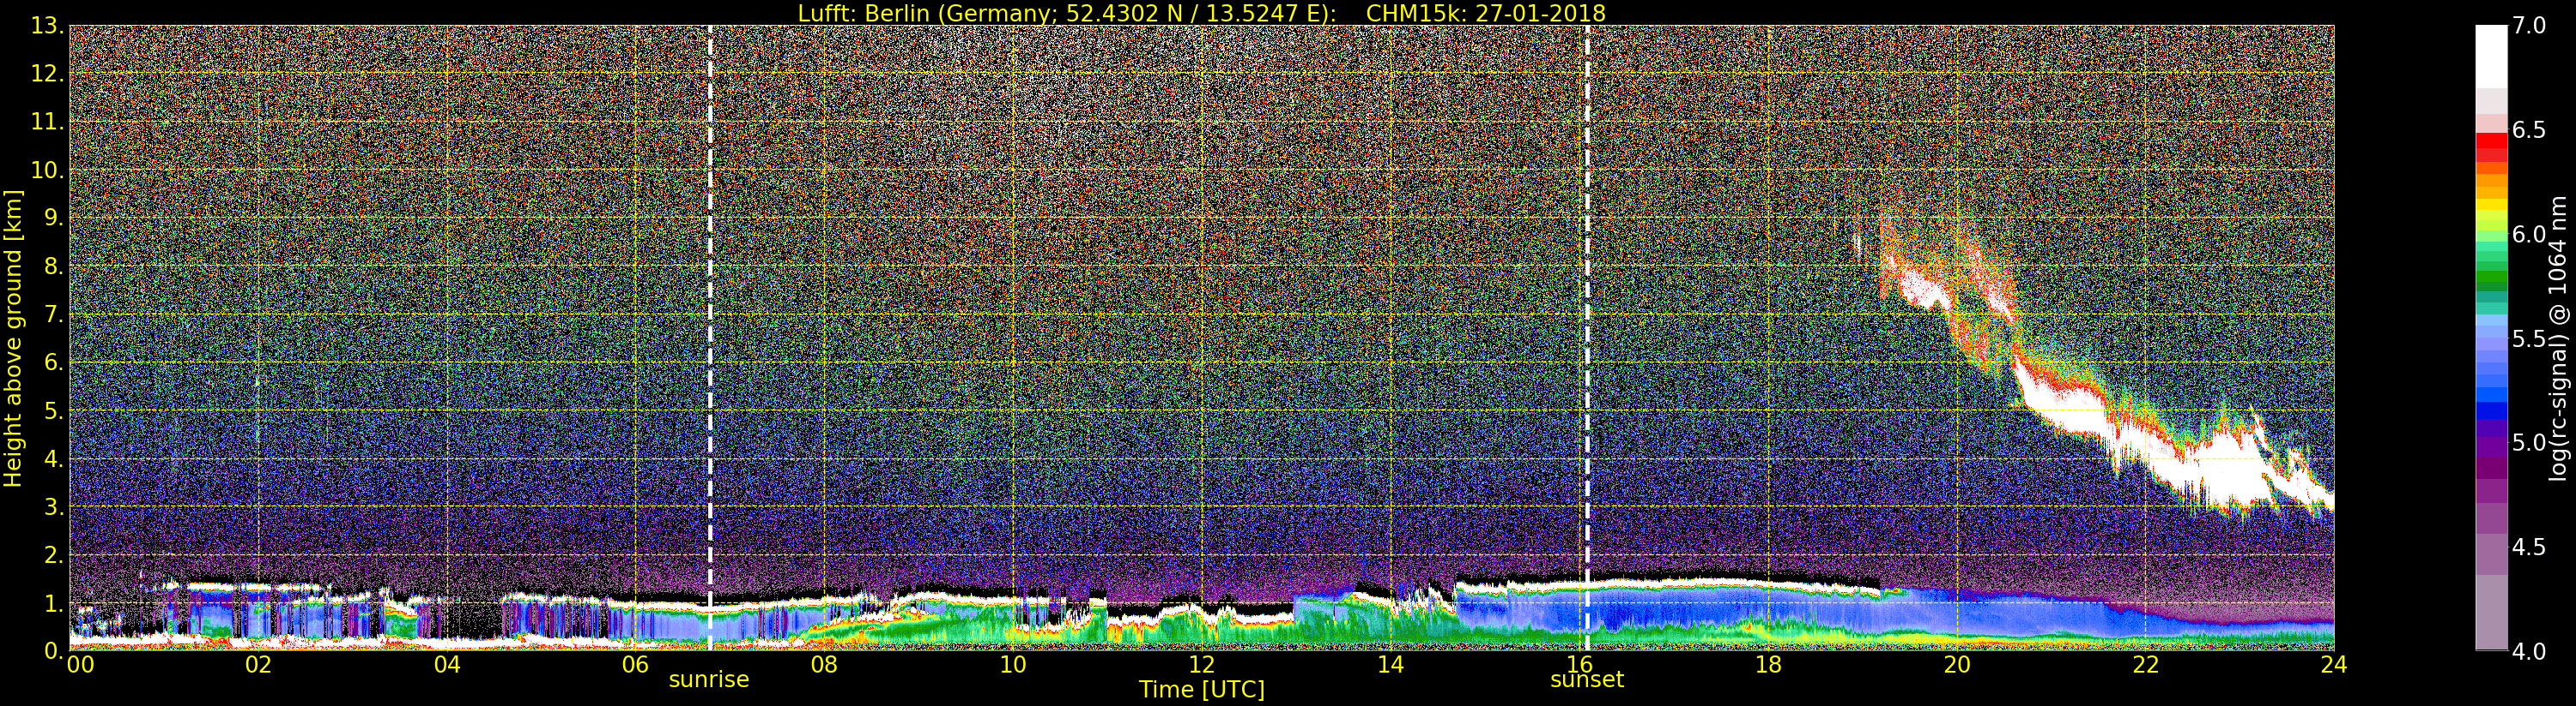Click the 'sunrise' label below the time axis
Viewport: 2576px width, 706px height.
pyautogui.click(x=709, y=679)
